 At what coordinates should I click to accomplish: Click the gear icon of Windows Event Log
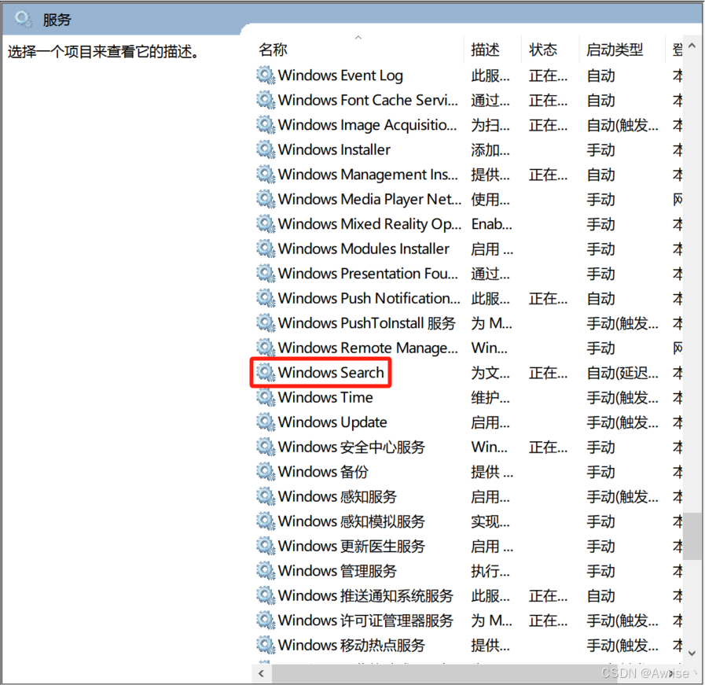point(266,75)
